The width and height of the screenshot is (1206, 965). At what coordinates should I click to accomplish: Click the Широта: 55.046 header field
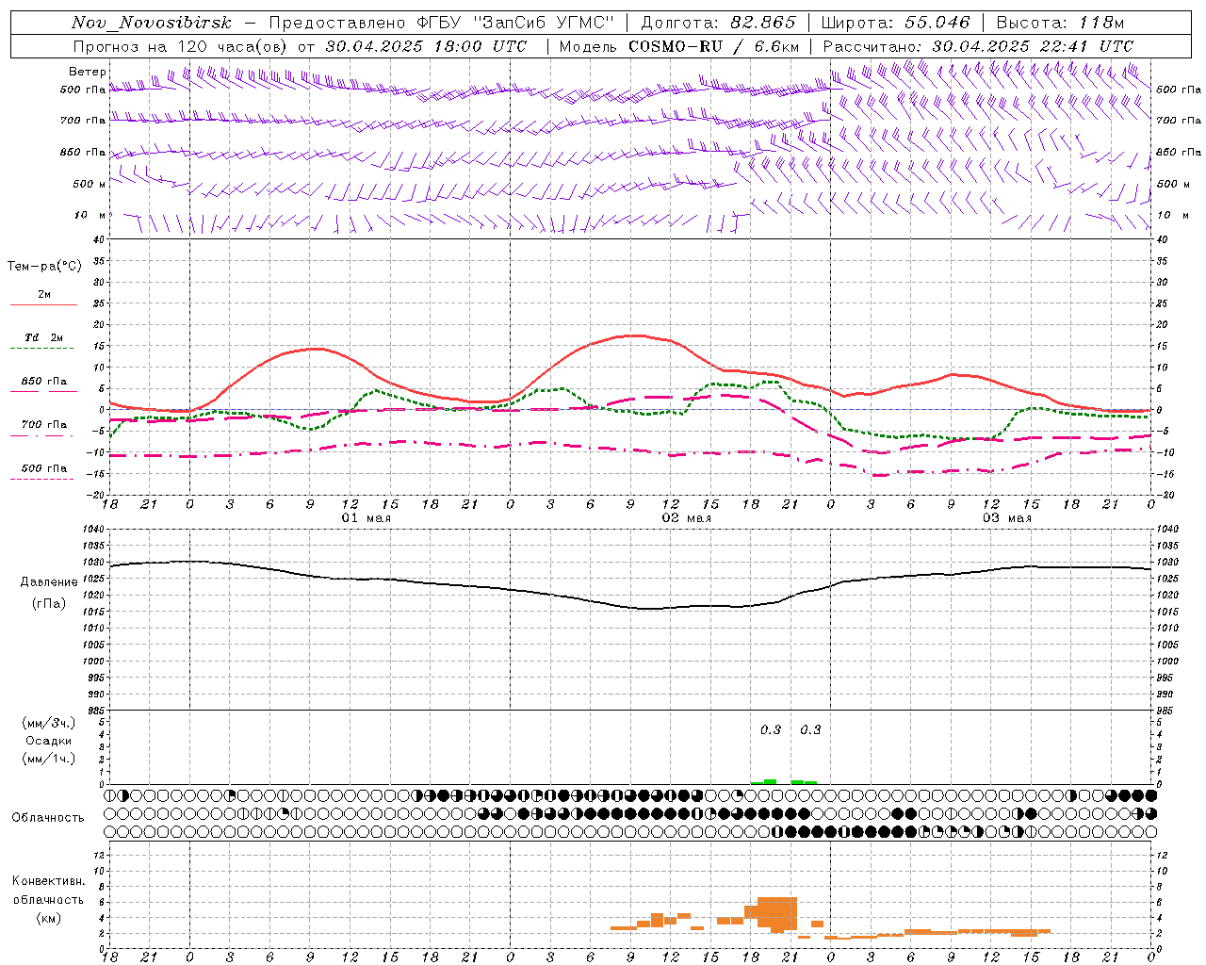tap(895, 23)
